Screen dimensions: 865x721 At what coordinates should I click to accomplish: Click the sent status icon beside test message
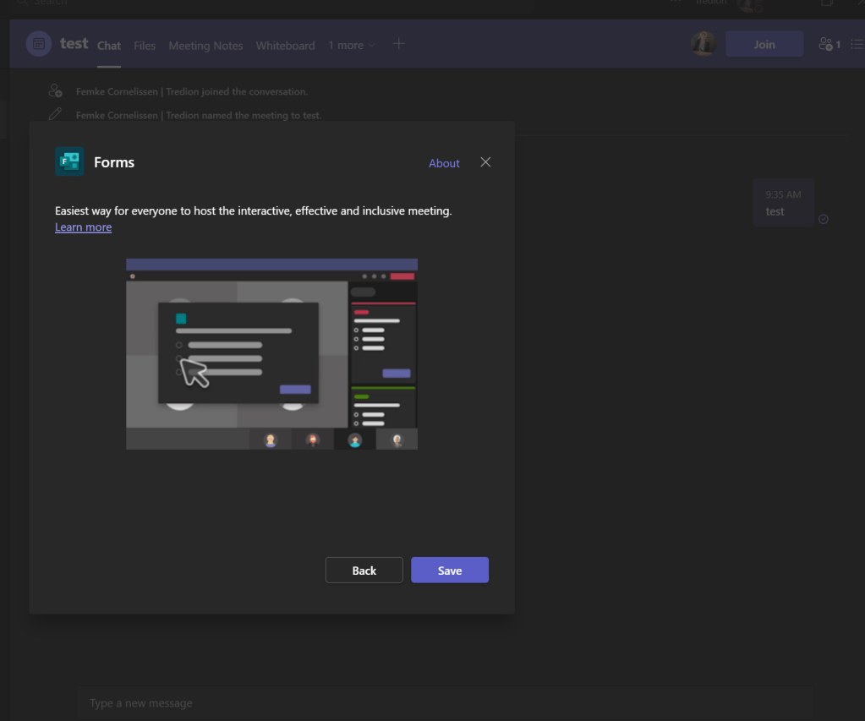(824, 219)
